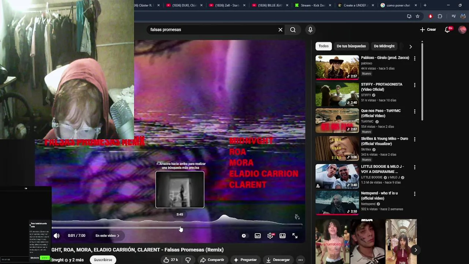Viewport: 469px width, 264px height.
Task: Select the 'De tus búsquedas' chip
Action: pyautogui.click(x=351, y=46)
